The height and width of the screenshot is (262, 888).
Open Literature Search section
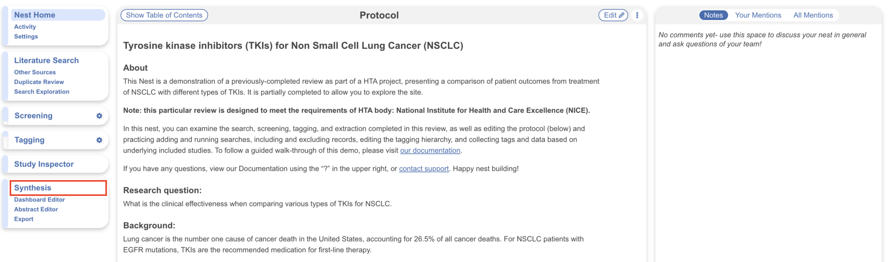click(x=46, y=60)
